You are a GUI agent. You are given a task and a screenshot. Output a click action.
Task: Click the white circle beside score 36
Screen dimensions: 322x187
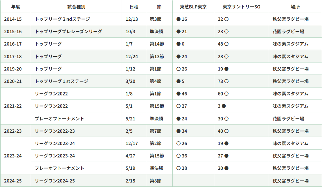(x=178, y=156)
